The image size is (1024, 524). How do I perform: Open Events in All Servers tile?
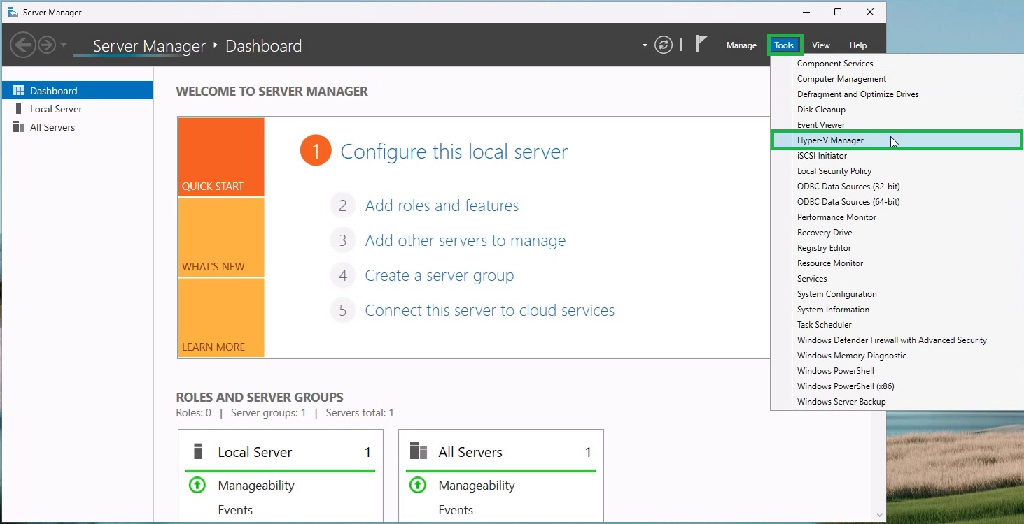(456, 510)
